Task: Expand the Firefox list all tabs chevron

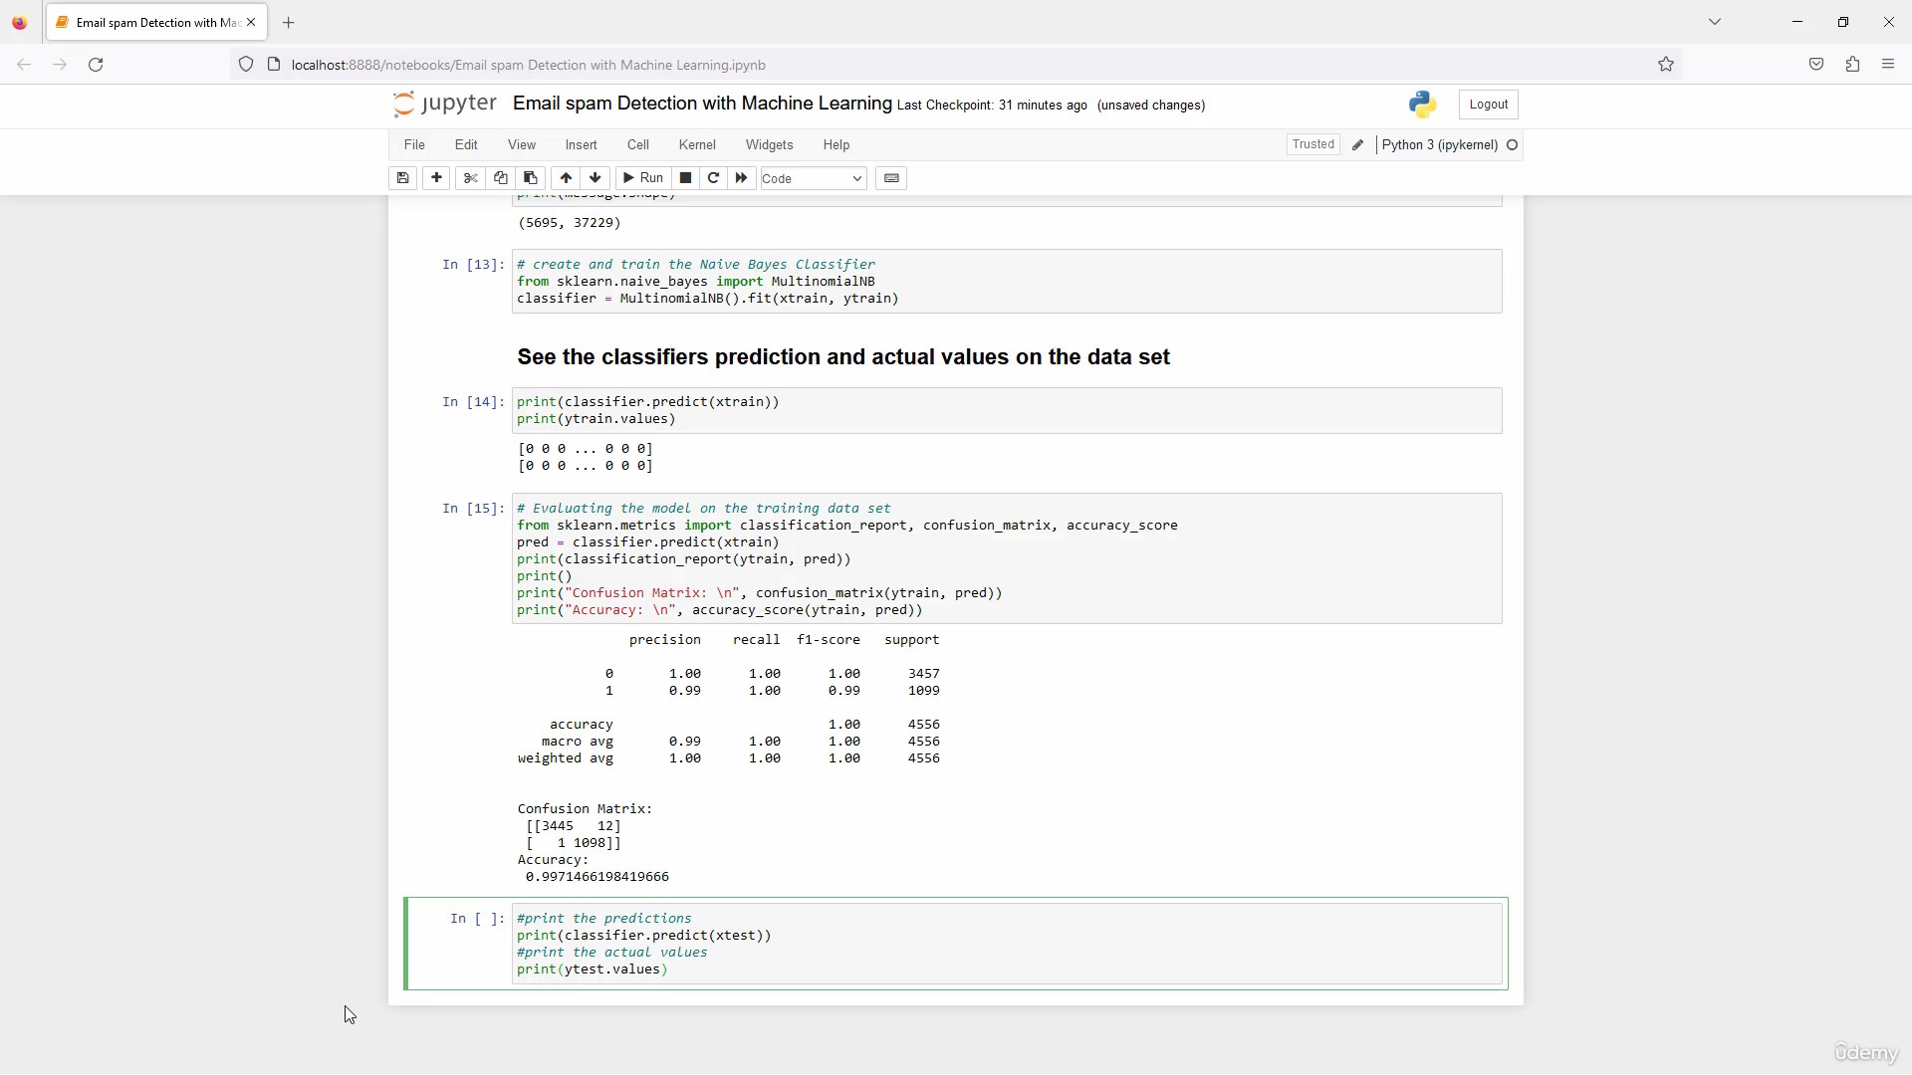Action: [x=1715, y=22]
